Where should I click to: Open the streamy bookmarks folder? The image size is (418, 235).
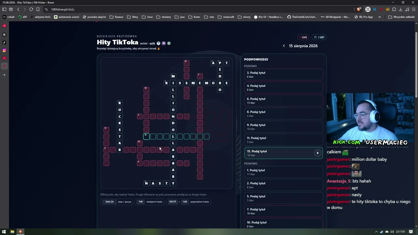164,17
